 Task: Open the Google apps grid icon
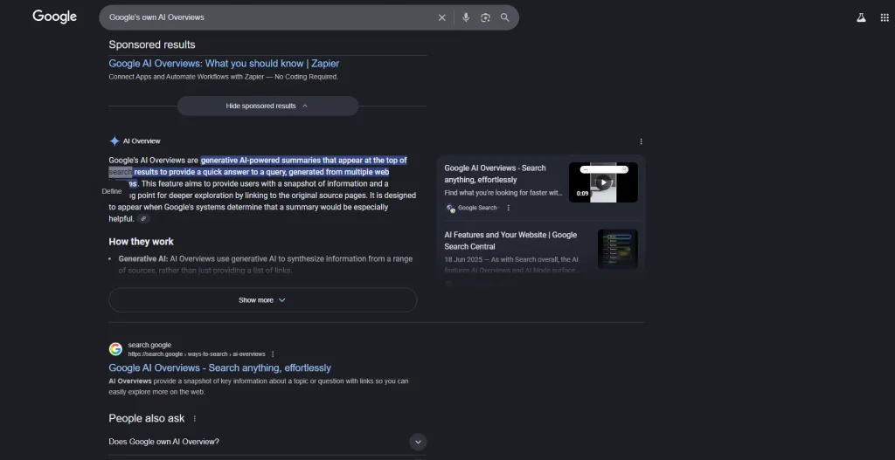(885, 17)
